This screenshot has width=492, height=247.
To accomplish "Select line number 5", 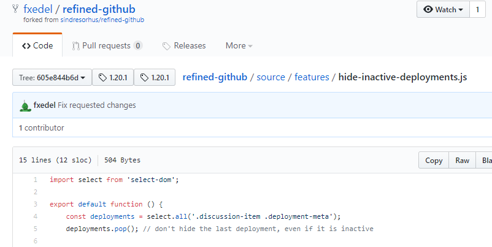I will point(35,229).
